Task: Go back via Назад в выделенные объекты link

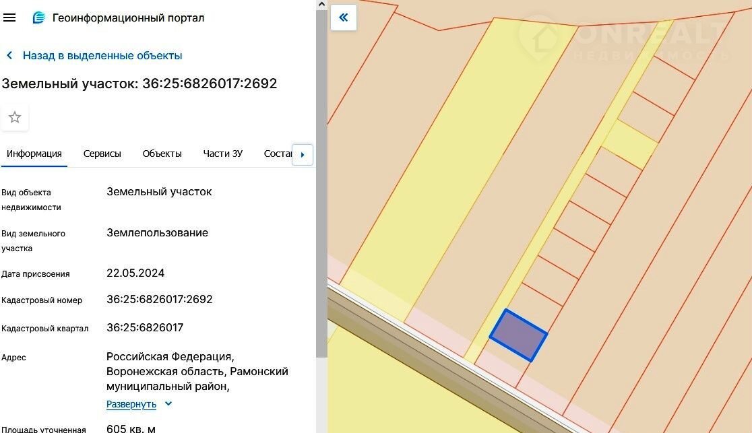Action: (x=102, y=56)
